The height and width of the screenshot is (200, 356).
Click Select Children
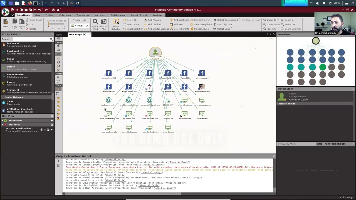pyautogui.click(x=200, y=20)
